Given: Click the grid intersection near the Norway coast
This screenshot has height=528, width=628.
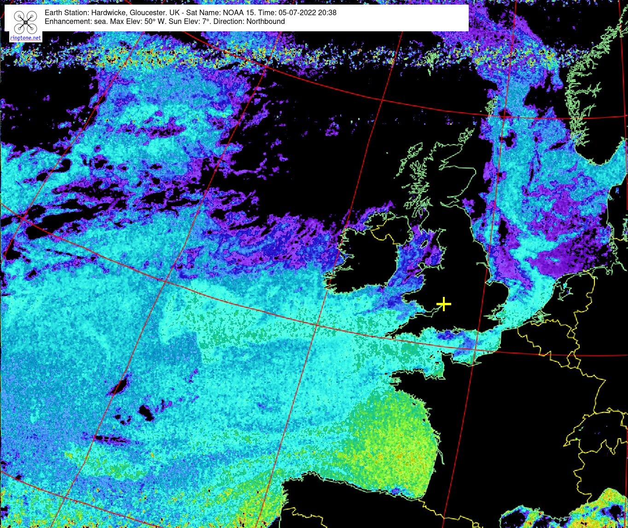Looking at the screenshot, I should tap(505, 116).
